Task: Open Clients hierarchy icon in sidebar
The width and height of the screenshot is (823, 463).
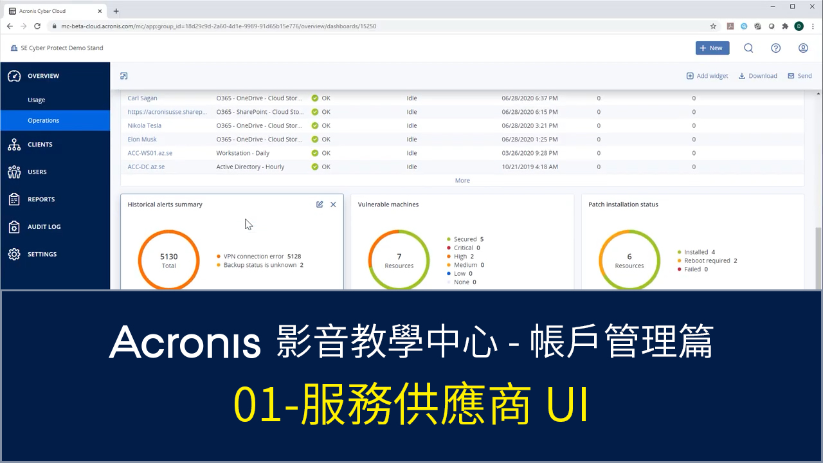Action: click(14, 145)
